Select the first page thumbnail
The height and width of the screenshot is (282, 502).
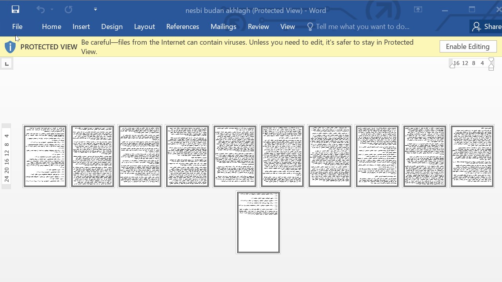coord(45,156)
